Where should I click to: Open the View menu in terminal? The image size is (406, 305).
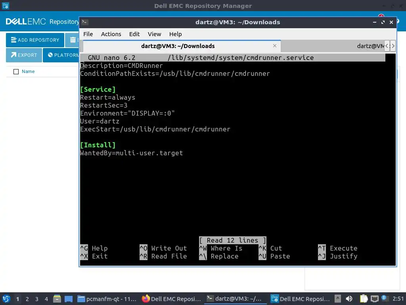pos(154,34)
